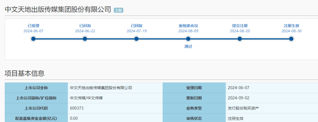
Task: Click the 注册生效 timeline node dot
Action: (x=291, y=39)
